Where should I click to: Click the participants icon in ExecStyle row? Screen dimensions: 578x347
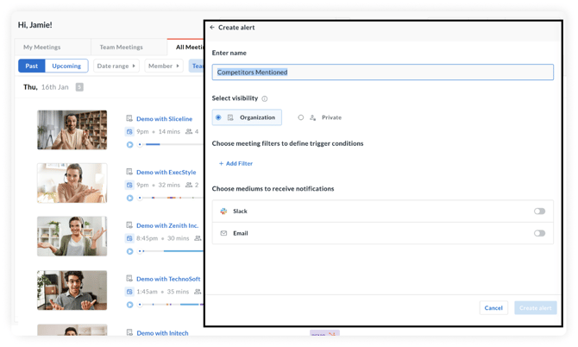point(189,185)
